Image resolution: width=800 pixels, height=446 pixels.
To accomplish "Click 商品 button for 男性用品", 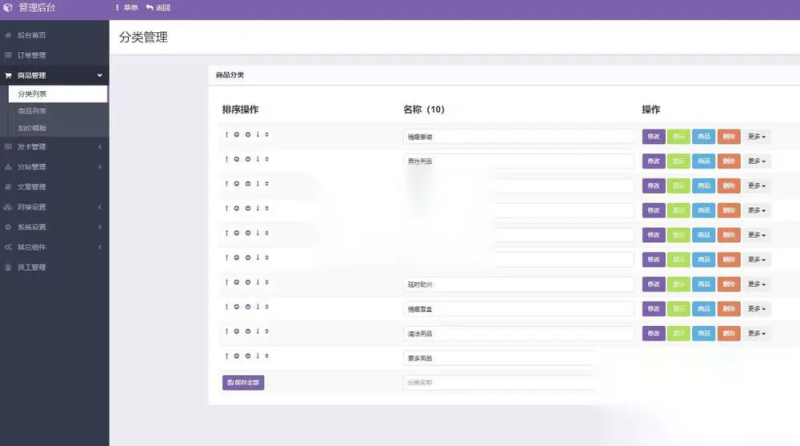I will pyautogui.click(x=703, y=161).
